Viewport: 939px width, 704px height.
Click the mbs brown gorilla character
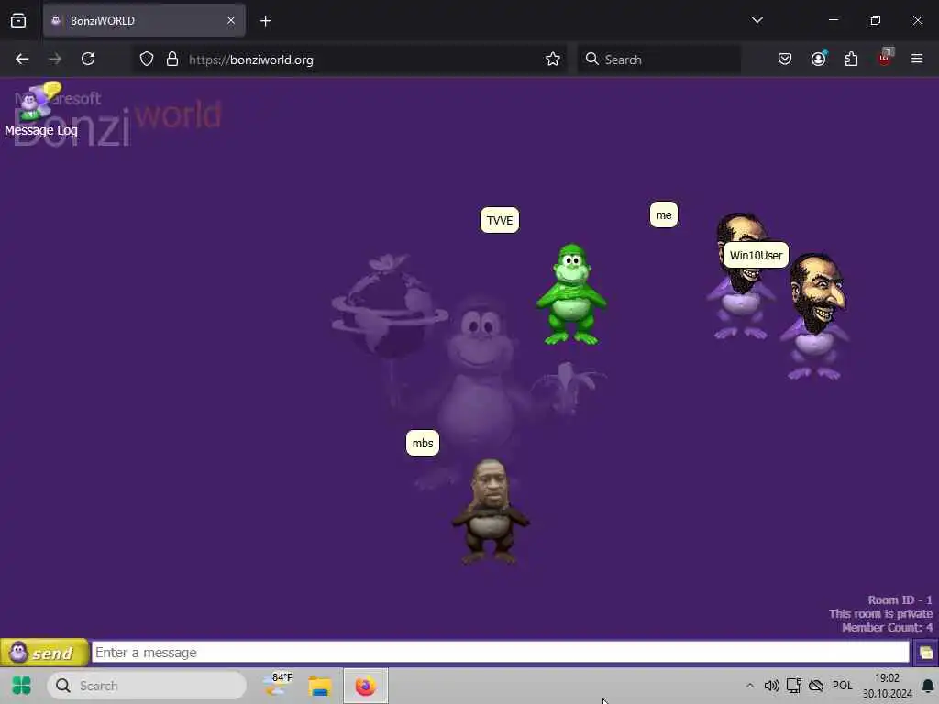coord(490,511)
